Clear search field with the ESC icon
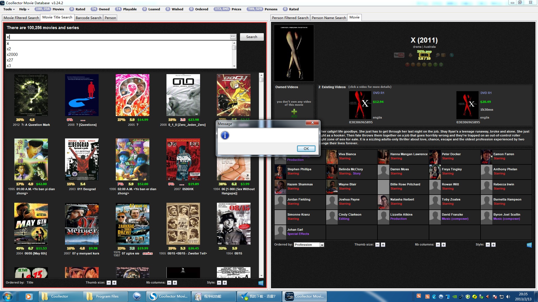 [233, 37]
